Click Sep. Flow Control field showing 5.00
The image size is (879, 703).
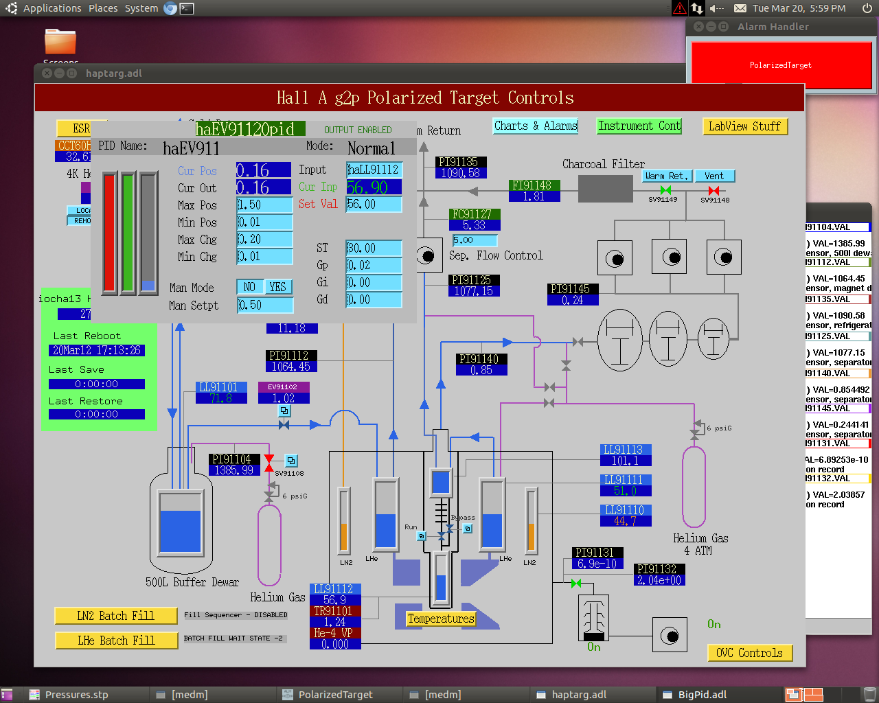coord(475,240)
